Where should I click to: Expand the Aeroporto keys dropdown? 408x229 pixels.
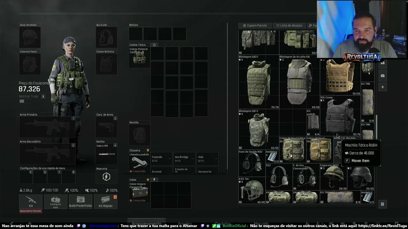tap(208, 171)
